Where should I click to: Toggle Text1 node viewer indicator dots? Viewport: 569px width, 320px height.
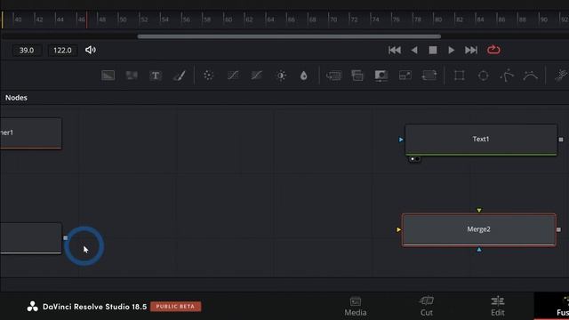(415, 159)
